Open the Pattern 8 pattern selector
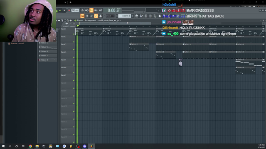The image size is (266, 149). pyautogui.click(x=125, y=16)
